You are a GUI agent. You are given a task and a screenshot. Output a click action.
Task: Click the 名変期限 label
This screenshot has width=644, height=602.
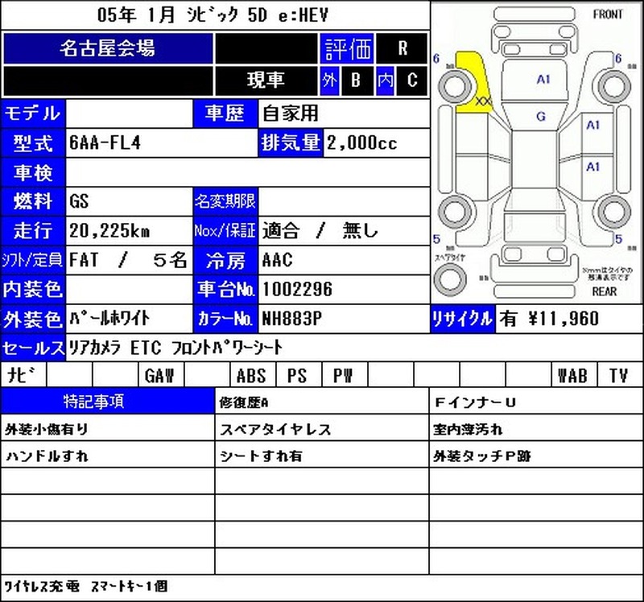coord(225,202)
